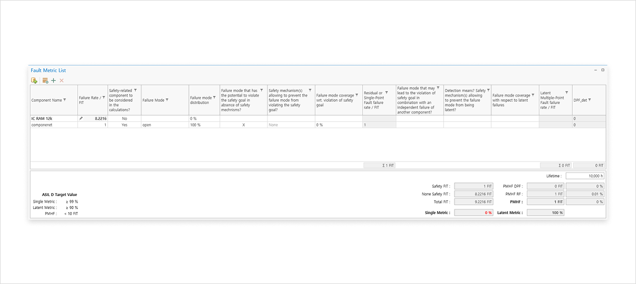636x284 pixels.
Task: Click the add table row icon
Action: tap(45, 81)
